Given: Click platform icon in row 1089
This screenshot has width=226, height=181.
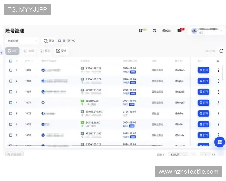Looking at the screenshot, I should 43,70.
